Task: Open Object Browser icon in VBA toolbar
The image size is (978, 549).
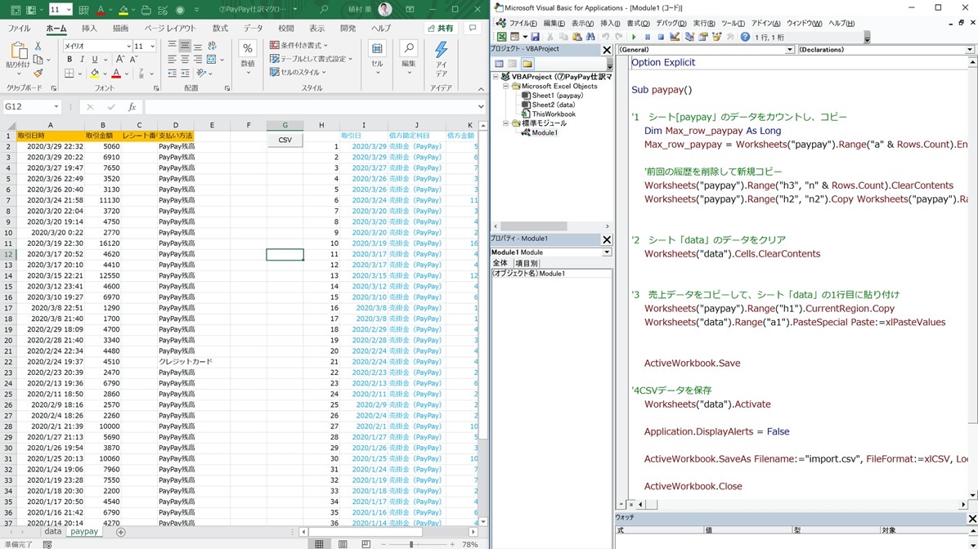Action: [716, 37]
